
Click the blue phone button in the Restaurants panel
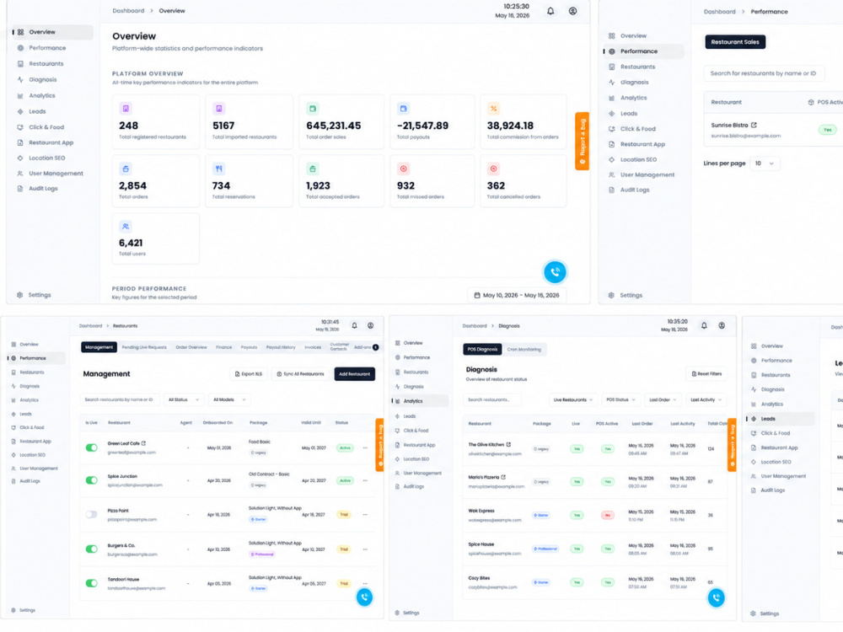(x=364, y=597)
